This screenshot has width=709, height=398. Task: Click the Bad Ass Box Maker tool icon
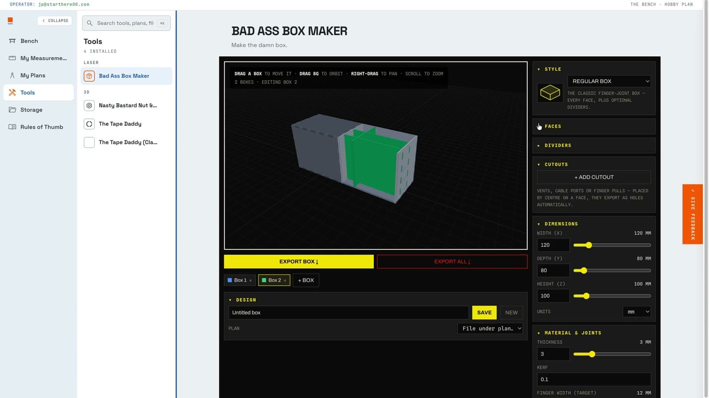(89, 76)
